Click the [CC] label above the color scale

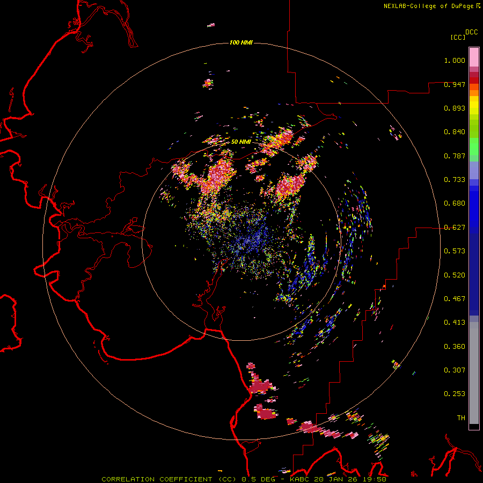pyautogui.click(x=458, y=37)
